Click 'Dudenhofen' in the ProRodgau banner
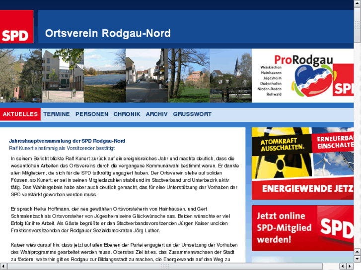Viewport: 361px width, 270px height. 271,83
